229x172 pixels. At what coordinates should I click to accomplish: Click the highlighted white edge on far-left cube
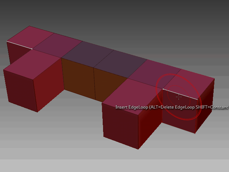click(19, 45)
